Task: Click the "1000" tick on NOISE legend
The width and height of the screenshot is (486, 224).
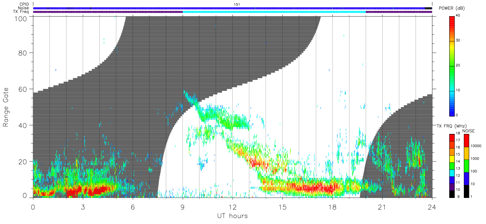Action: tap(475, 158)
